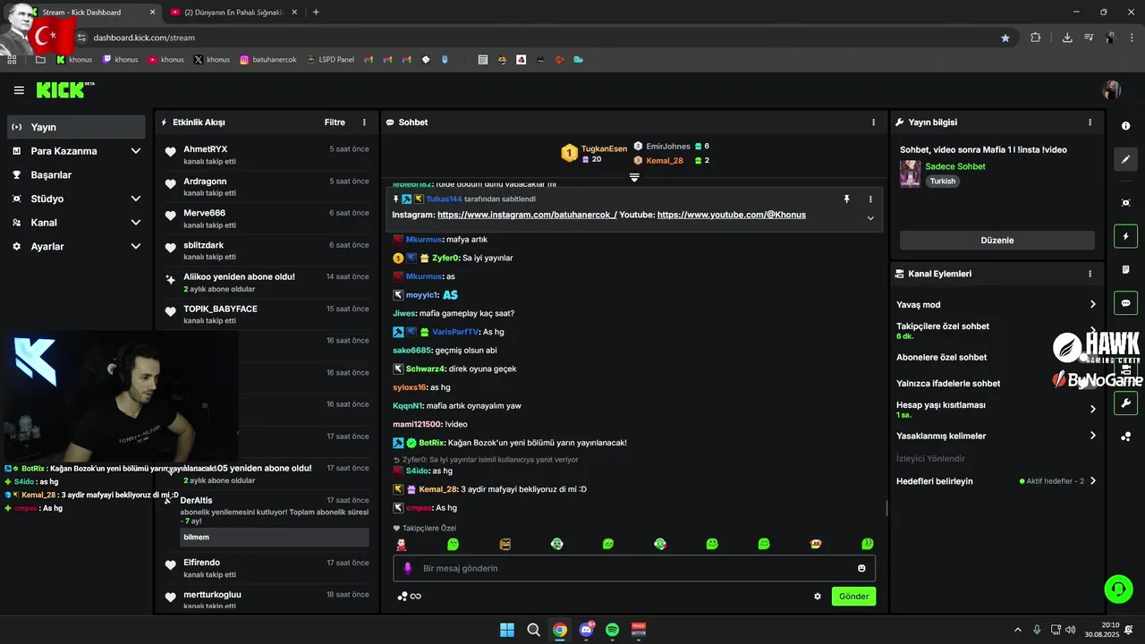Insert the last green emote in row
The image size is (1145, 644).
point(868,544)
